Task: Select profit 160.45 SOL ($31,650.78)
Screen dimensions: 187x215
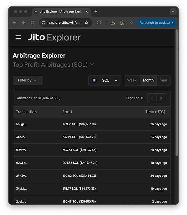Action: pyautogui.click(x=79, y=202)
